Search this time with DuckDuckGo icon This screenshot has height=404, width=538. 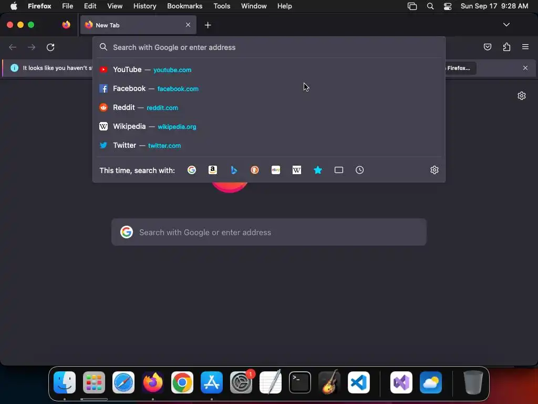tap(255, 170)
